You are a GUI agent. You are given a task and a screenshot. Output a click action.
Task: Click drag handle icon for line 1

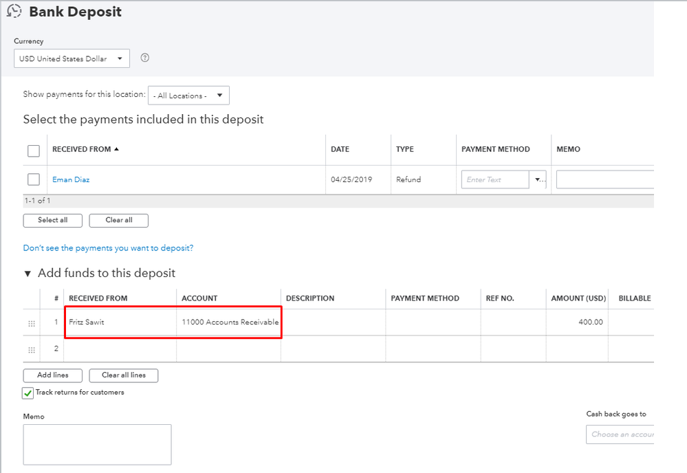pos(32,323)
